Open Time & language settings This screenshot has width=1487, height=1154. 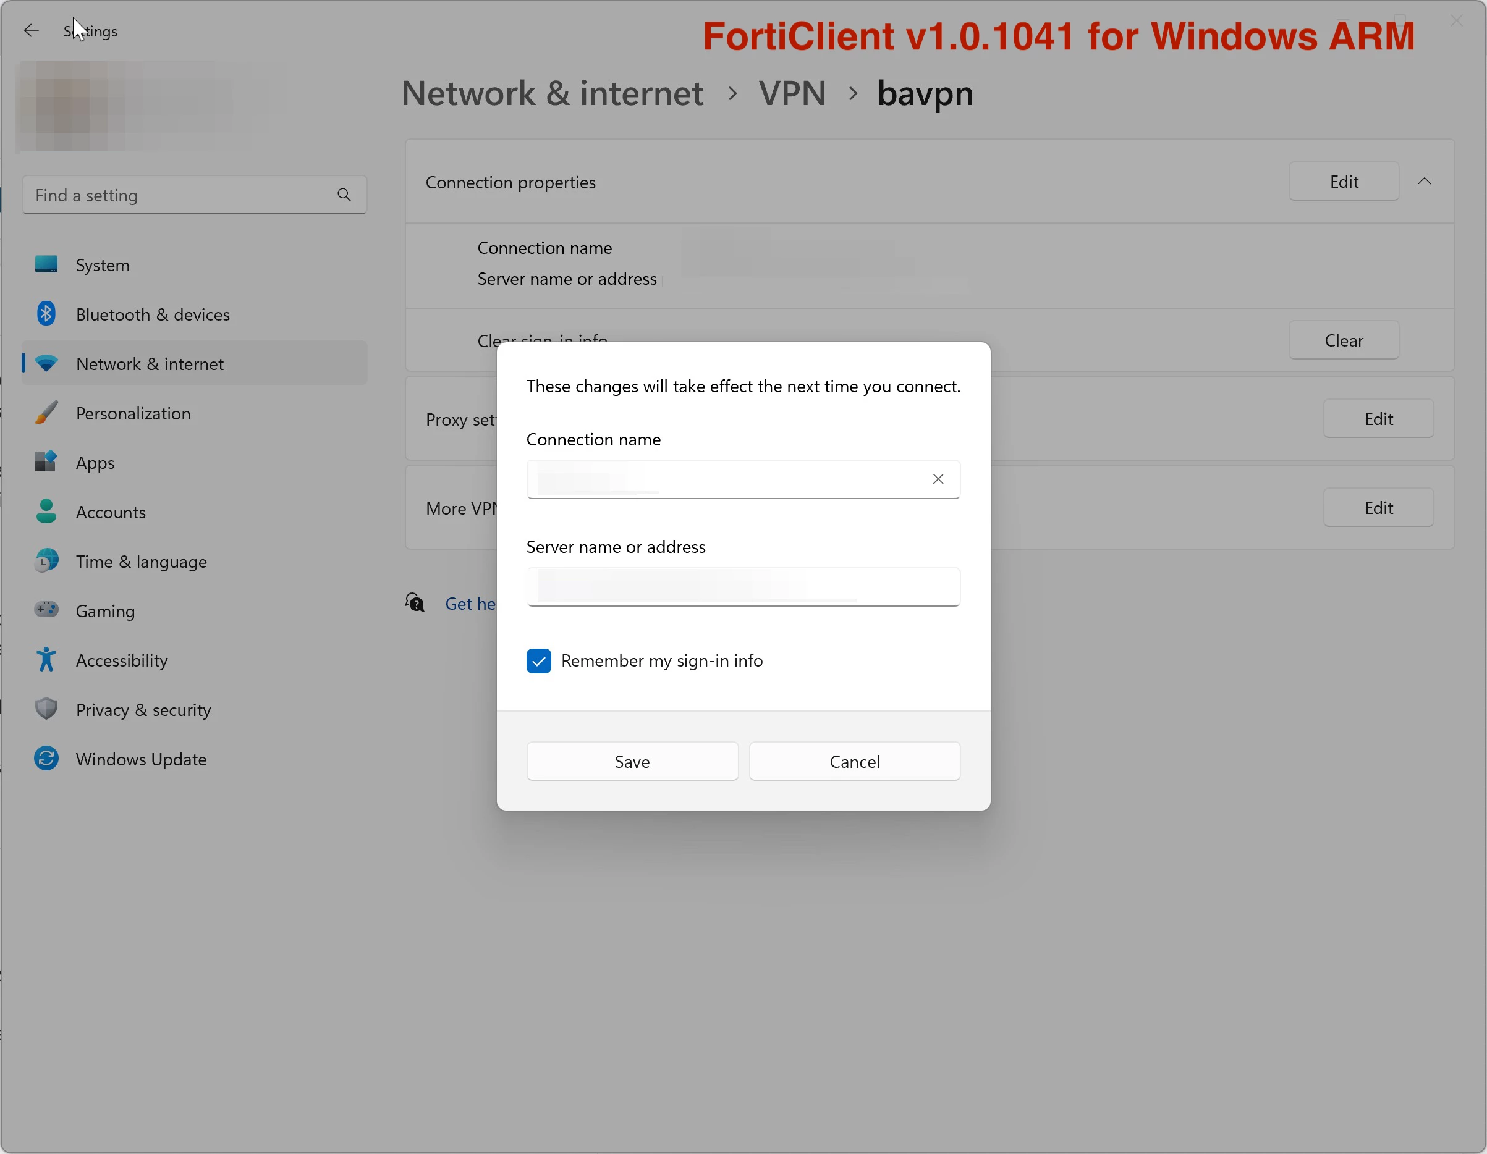click(x=194, y=562)
